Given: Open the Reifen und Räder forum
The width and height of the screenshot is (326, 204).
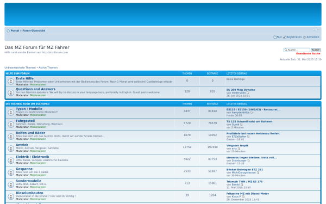Looking at the screenshot, I should click(x=30, y=133).
